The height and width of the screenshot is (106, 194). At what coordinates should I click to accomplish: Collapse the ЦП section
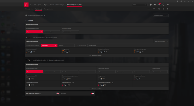tap(26, 37)
